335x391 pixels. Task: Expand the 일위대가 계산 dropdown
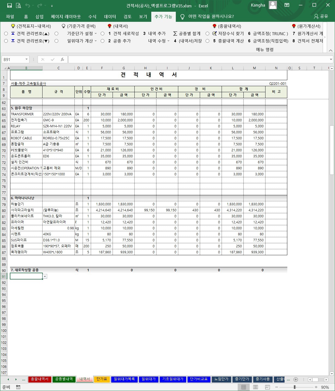[96, 41]
